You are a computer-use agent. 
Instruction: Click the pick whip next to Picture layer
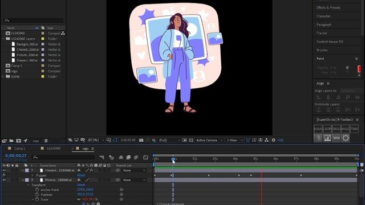click(x=118, y=180)
